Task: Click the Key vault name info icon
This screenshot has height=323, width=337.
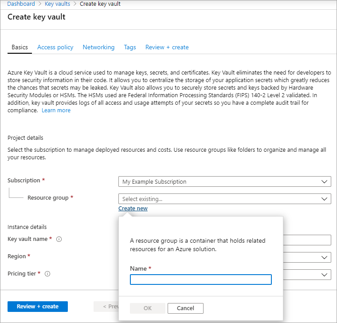Action: (59, 239)
